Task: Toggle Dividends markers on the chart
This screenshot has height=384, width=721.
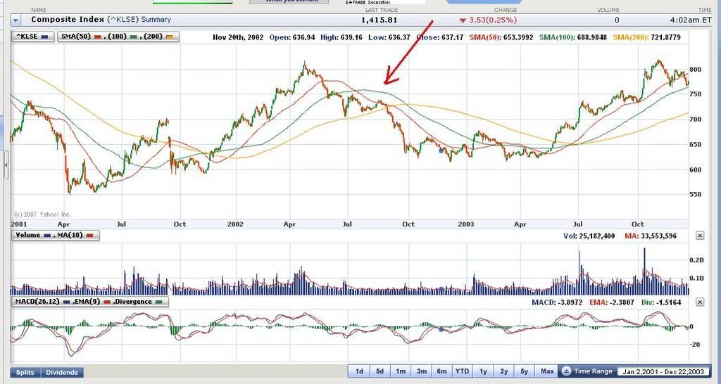Action: (x=62, y=373)
